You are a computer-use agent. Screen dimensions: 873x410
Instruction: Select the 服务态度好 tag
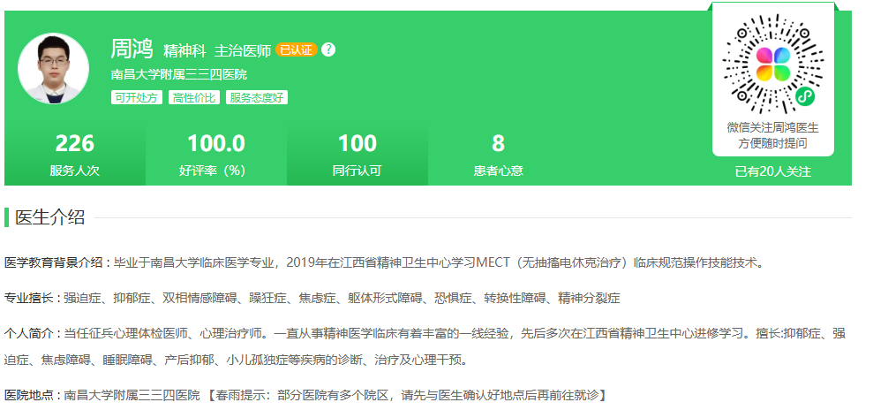click(x=257, y=97)
